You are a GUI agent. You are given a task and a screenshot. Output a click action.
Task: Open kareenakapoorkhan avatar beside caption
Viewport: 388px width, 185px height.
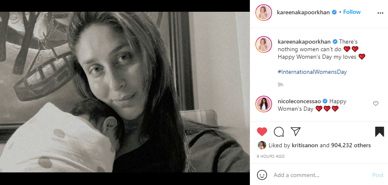tap(264, 44)
